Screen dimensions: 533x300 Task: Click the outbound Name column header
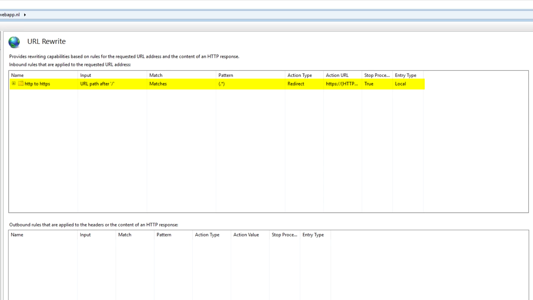tap(17, 235)
